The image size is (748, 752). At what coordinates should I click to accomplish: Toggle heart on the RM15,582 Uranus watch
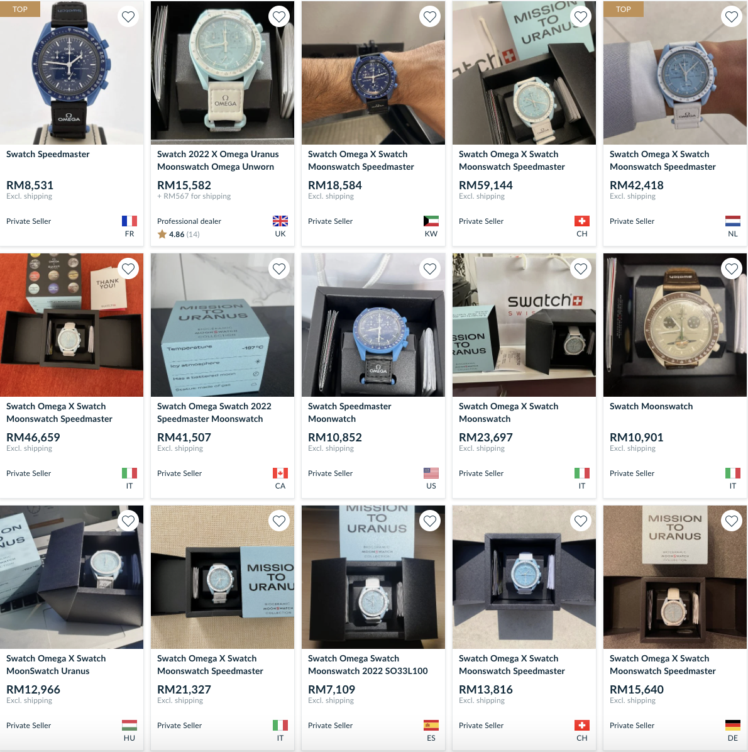pos(279,17)
